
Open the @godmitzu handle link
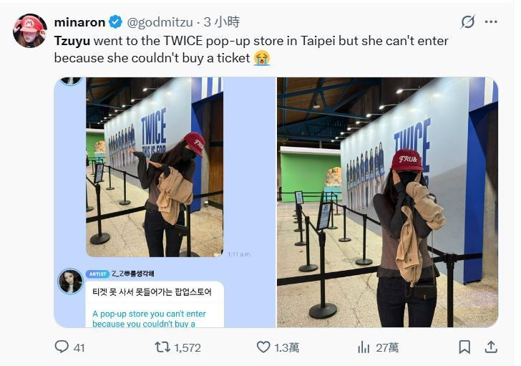[160, 22]
